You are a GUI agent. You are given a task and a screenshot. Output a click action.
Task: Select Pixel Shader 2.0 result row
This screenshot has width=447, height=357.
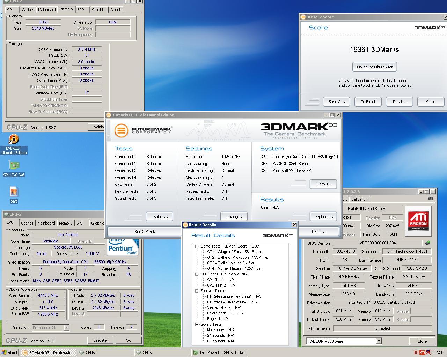pyautogui.click(x=225, y=313)
